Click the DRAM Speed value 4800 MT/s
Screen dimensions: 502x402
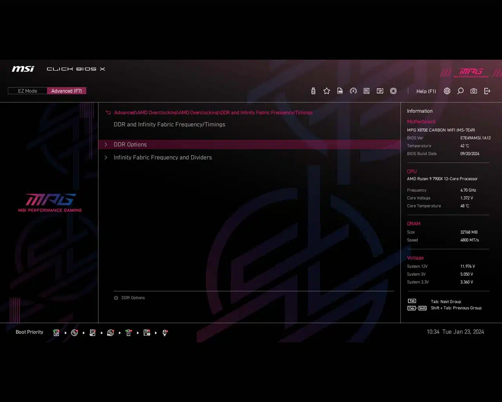(x=469, y=240)
